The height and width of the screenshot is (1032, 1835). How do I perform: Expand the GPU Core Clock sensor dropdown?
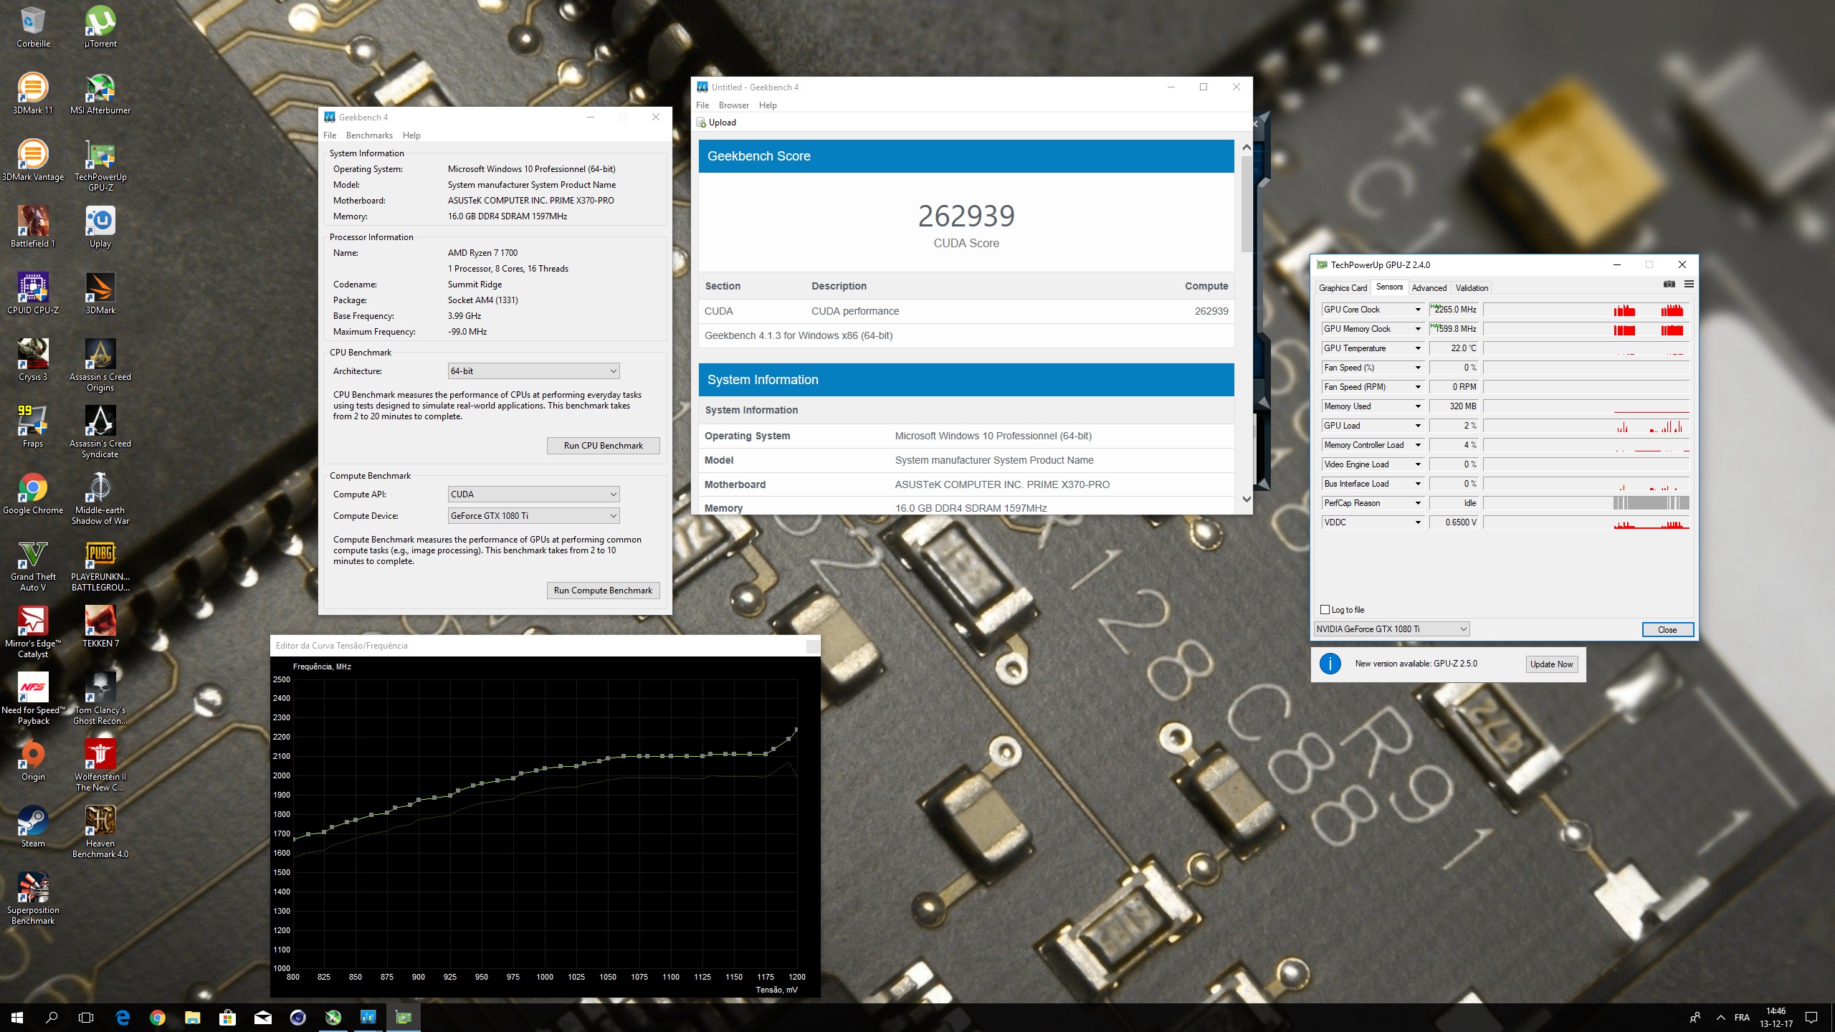[x=1417, y=310]
